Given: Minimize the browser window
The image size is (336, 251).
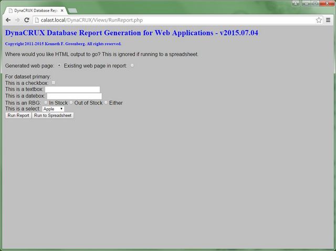Looking at the screenshot, I should [307, 3].
